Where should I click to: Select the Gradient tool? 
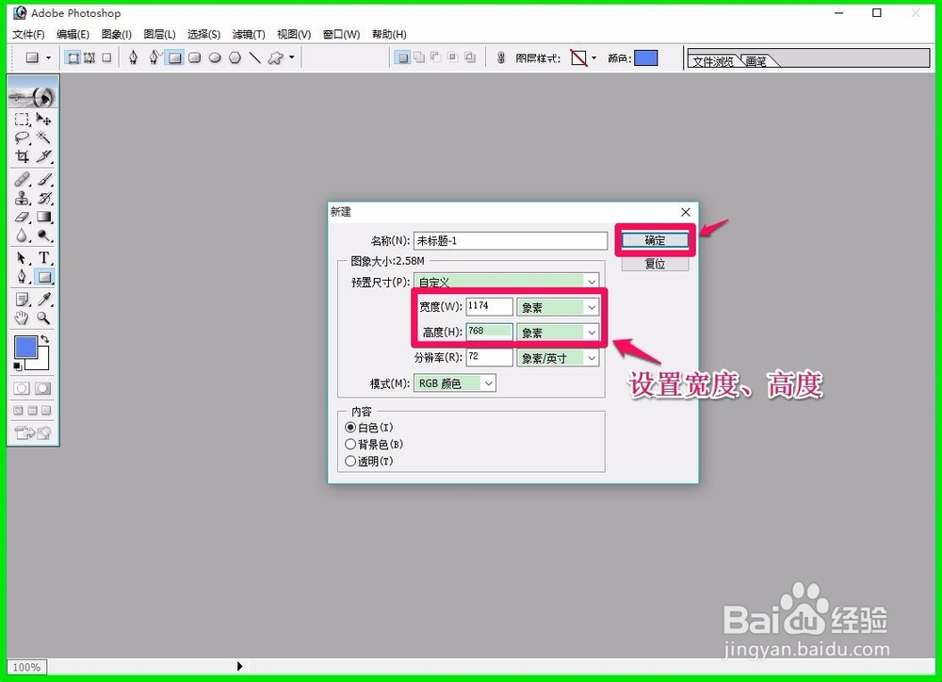coord(44,217)
